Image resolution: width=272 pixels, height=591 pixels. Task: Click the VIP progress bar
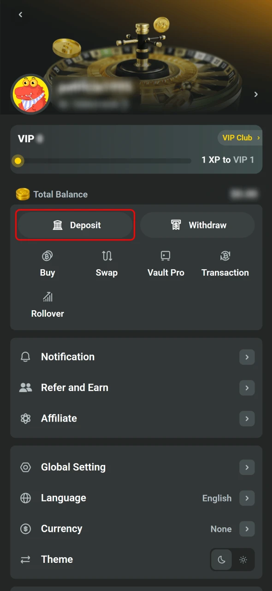(101, 161)
